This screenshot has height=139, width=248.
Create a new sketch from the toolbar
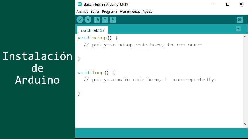97,20
